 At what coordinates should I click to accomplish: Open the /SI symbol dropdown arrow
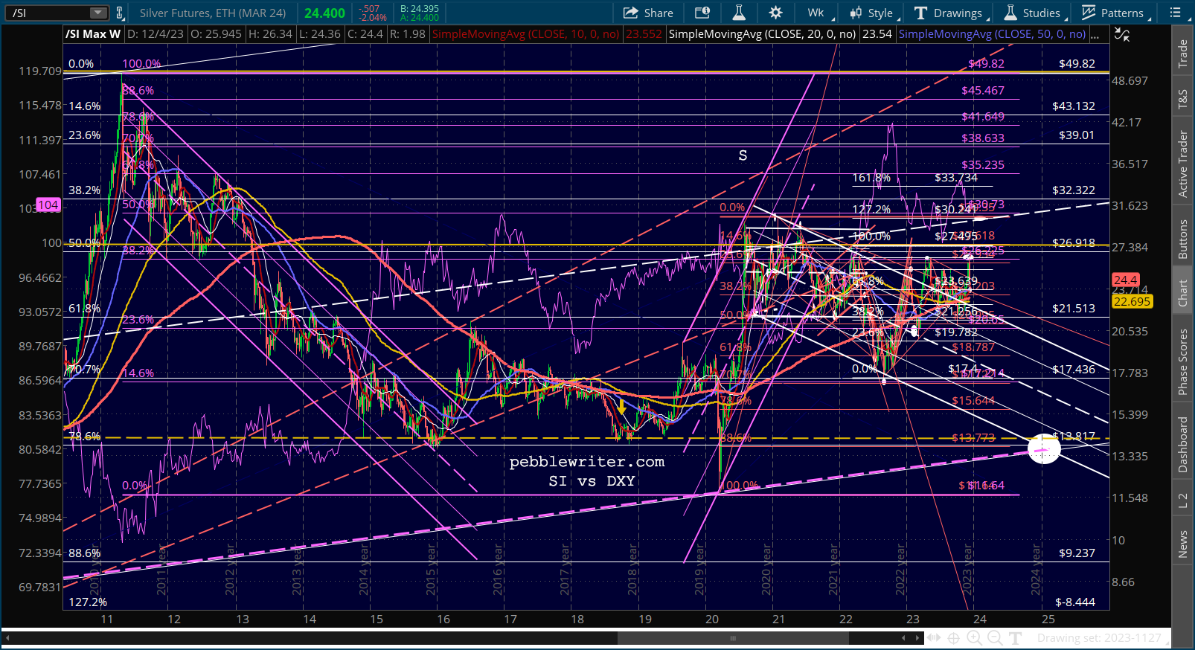pos(98,13)
